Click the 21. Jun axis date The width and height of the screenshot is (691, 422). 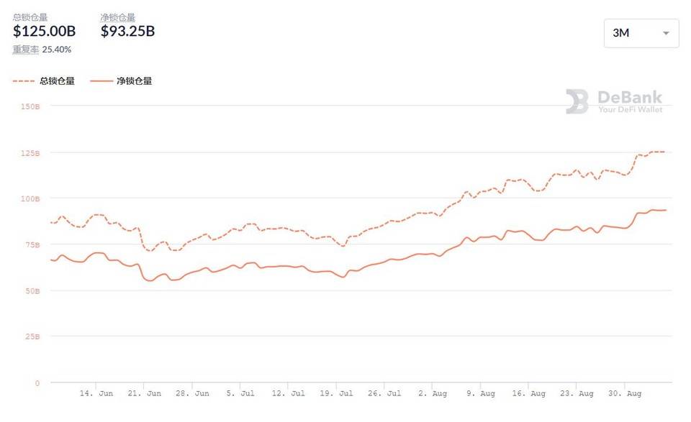click(x=144, y=393)
